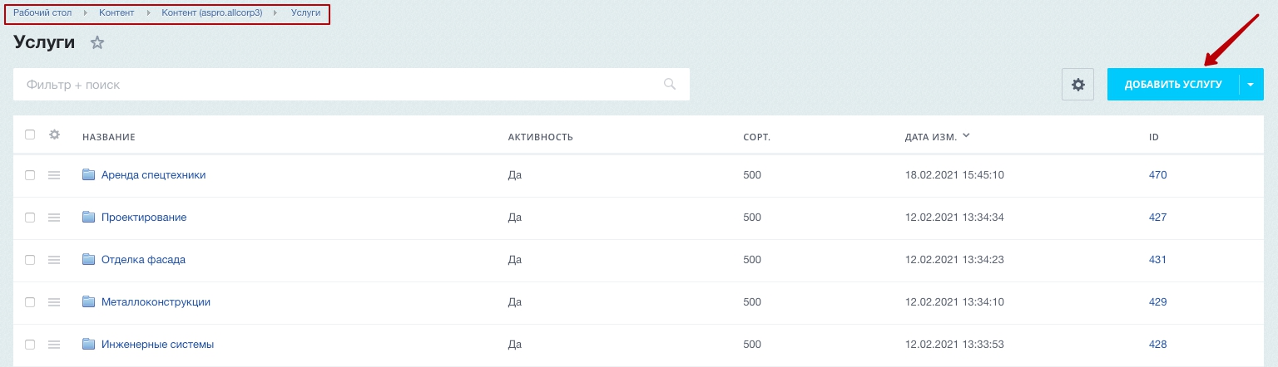The image size is (1278, 367).
Task: Add Услуги page to favorites star
Action: click(x=97, y=43)
